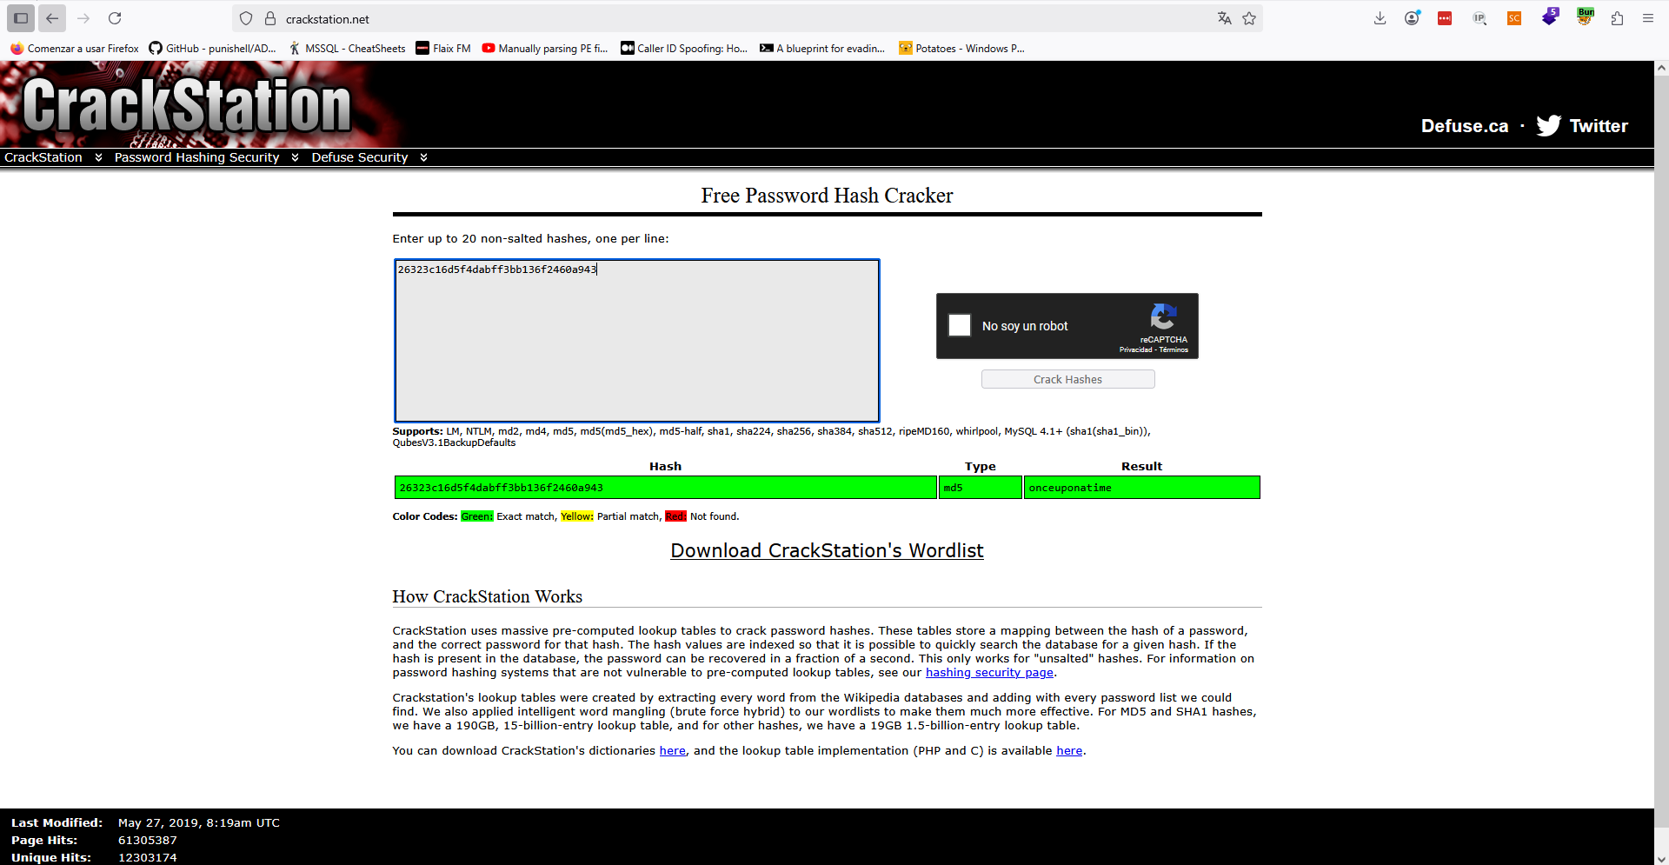Bookmark this page with the star icon

coord(1249,18)
